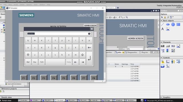Select the Alarm view control
The width and height of the screenshot is (183, 102).
pyautogui.click(x=163, y=61)
